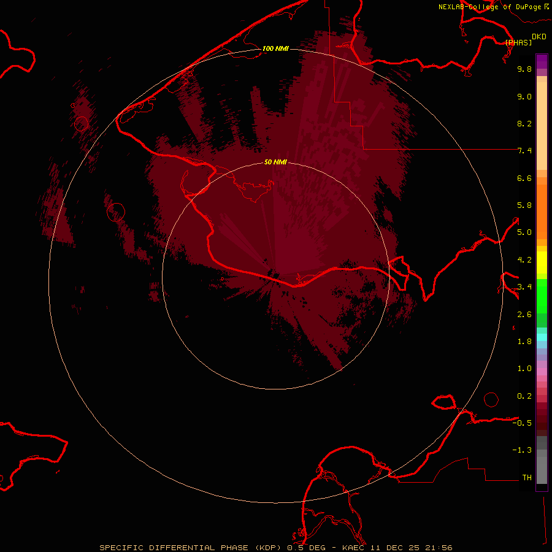The height and width of the screenshot is (552, 552).
Task: Click the [PHAS] units label
Action: 518,42
